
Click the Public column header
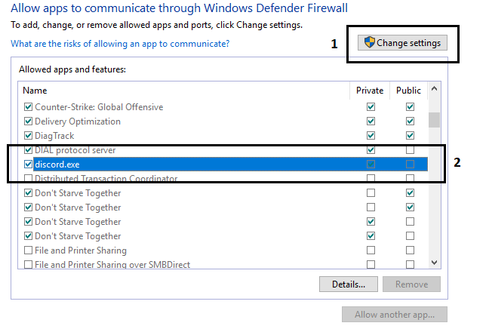click(x=408, y=91)
